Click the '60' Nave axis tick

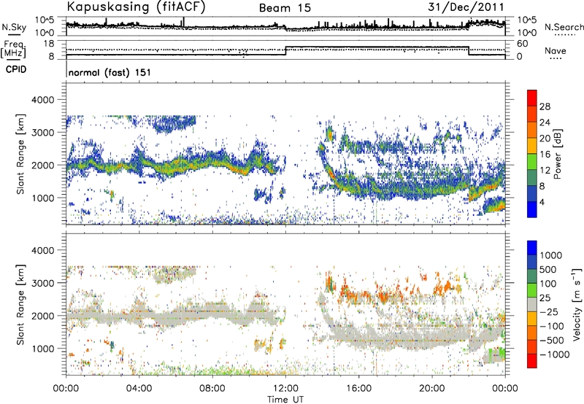click(x=523, y=44)
